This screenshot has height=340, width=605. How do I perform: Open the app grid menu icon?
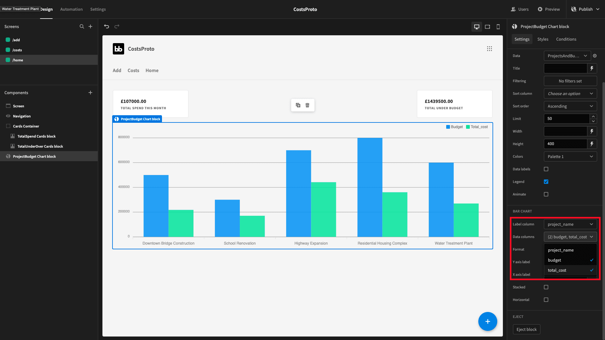click(489, 48)
